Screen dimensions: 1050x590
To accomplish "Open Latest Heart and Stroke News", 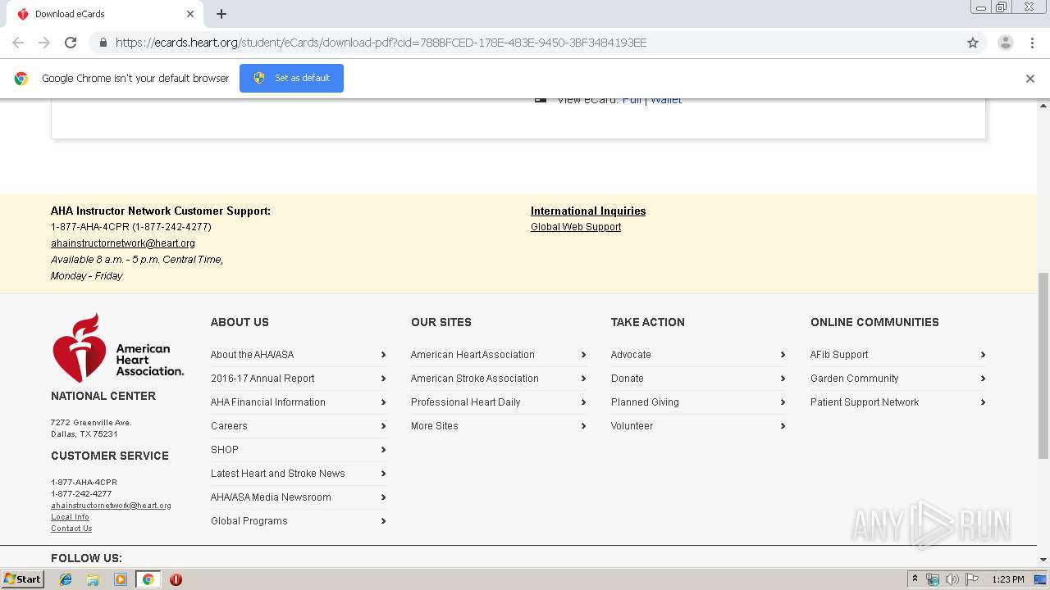I will coord(278,474).
